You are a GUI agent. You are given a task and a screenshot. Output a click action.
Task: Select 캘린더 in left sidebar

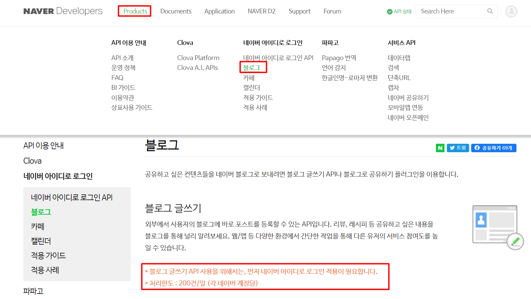(41, 241)
